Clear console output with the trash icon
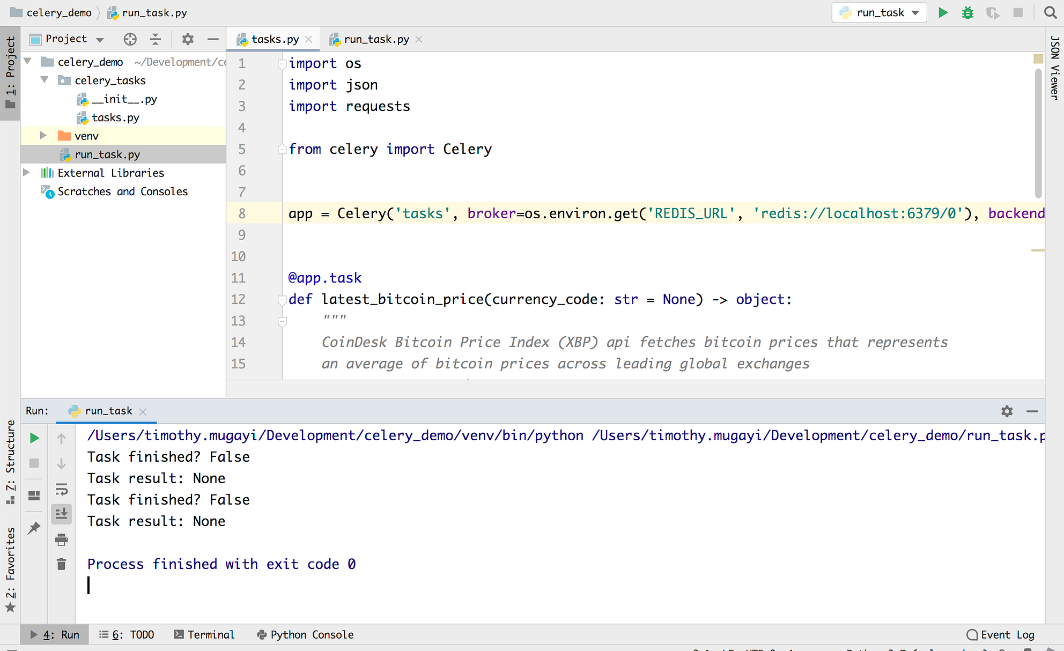Screen dimensions: 1064x651 pyautogui.click(x=61, y=564)
